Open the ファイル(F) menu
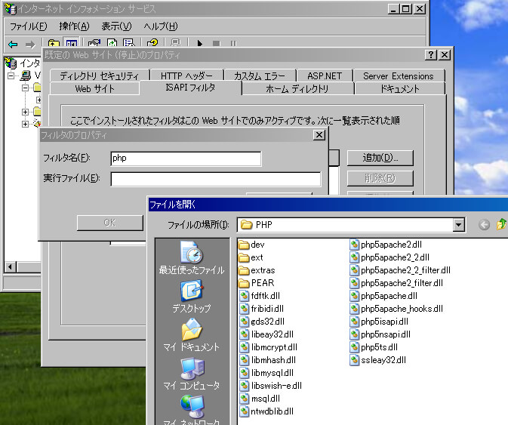 tap(28, 26)
